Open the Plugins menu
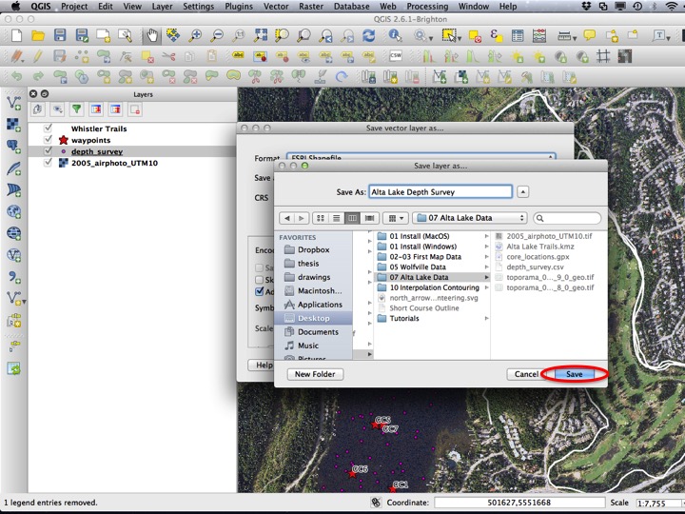Screen dimensions: 685x514 239,6
